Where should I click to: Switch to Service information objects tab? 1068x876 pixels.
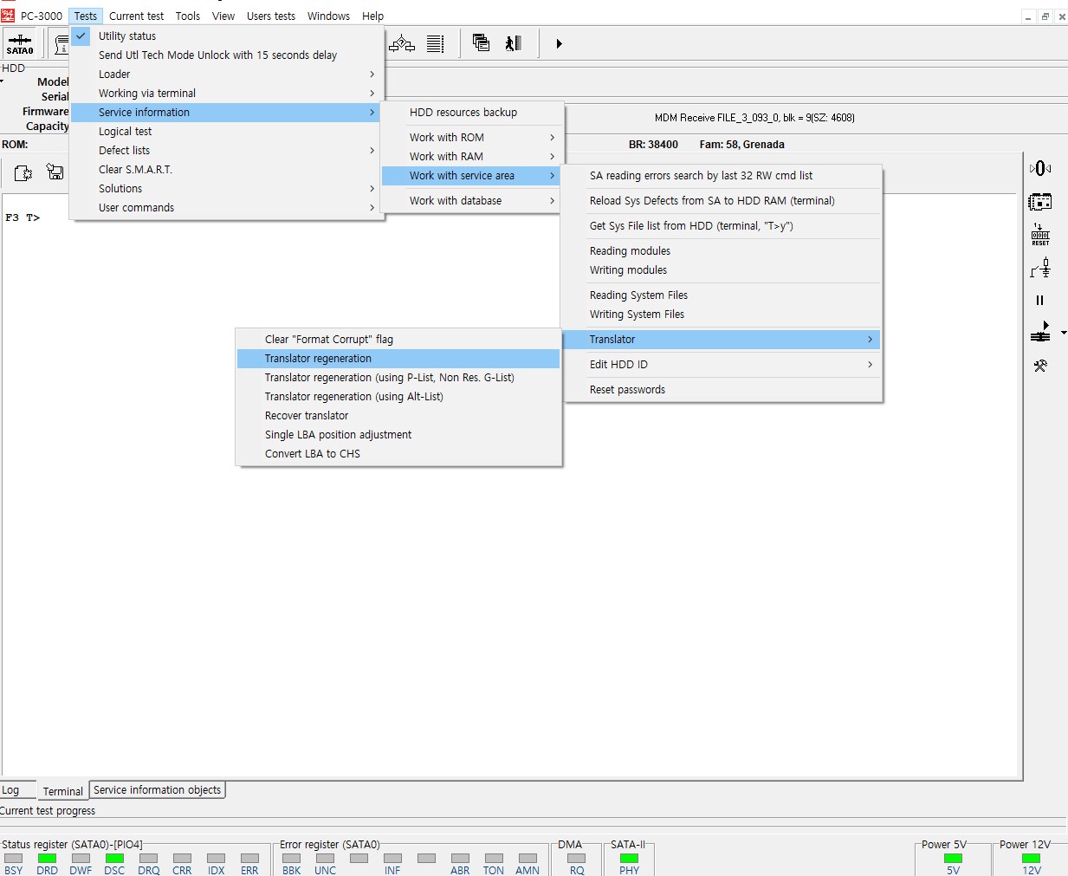pos(157,789)
